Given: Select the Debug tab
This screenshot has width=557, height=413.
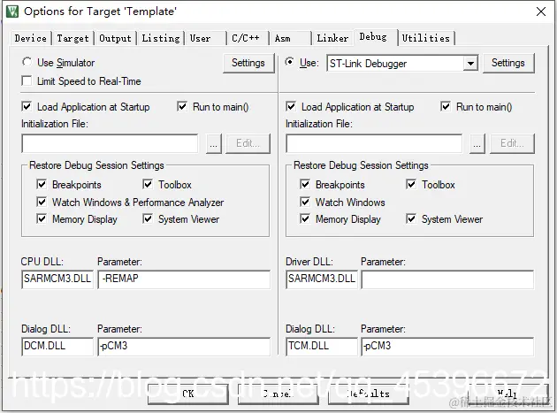Looking at the screenshot, I should click(375, 37).
